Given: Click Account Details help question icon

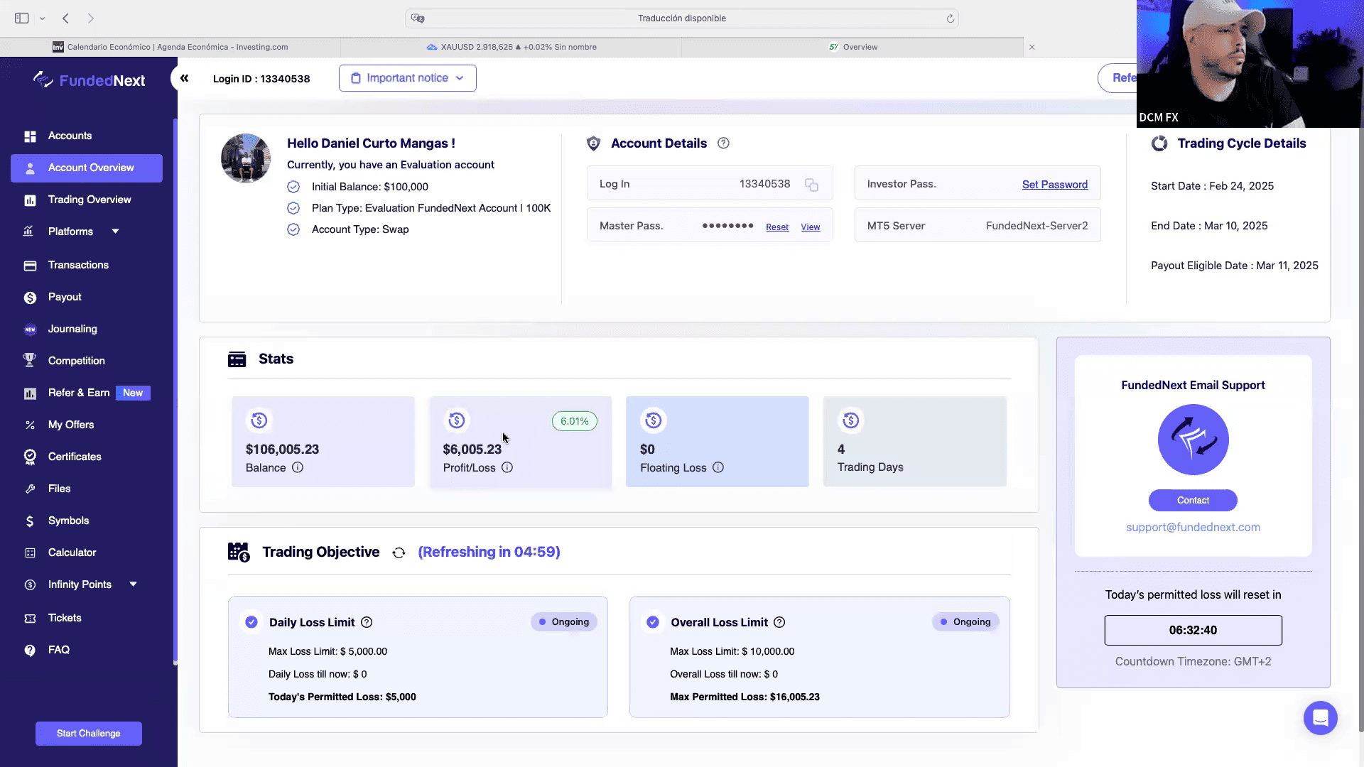Looking at the screenshot, I should pos(723,143).
